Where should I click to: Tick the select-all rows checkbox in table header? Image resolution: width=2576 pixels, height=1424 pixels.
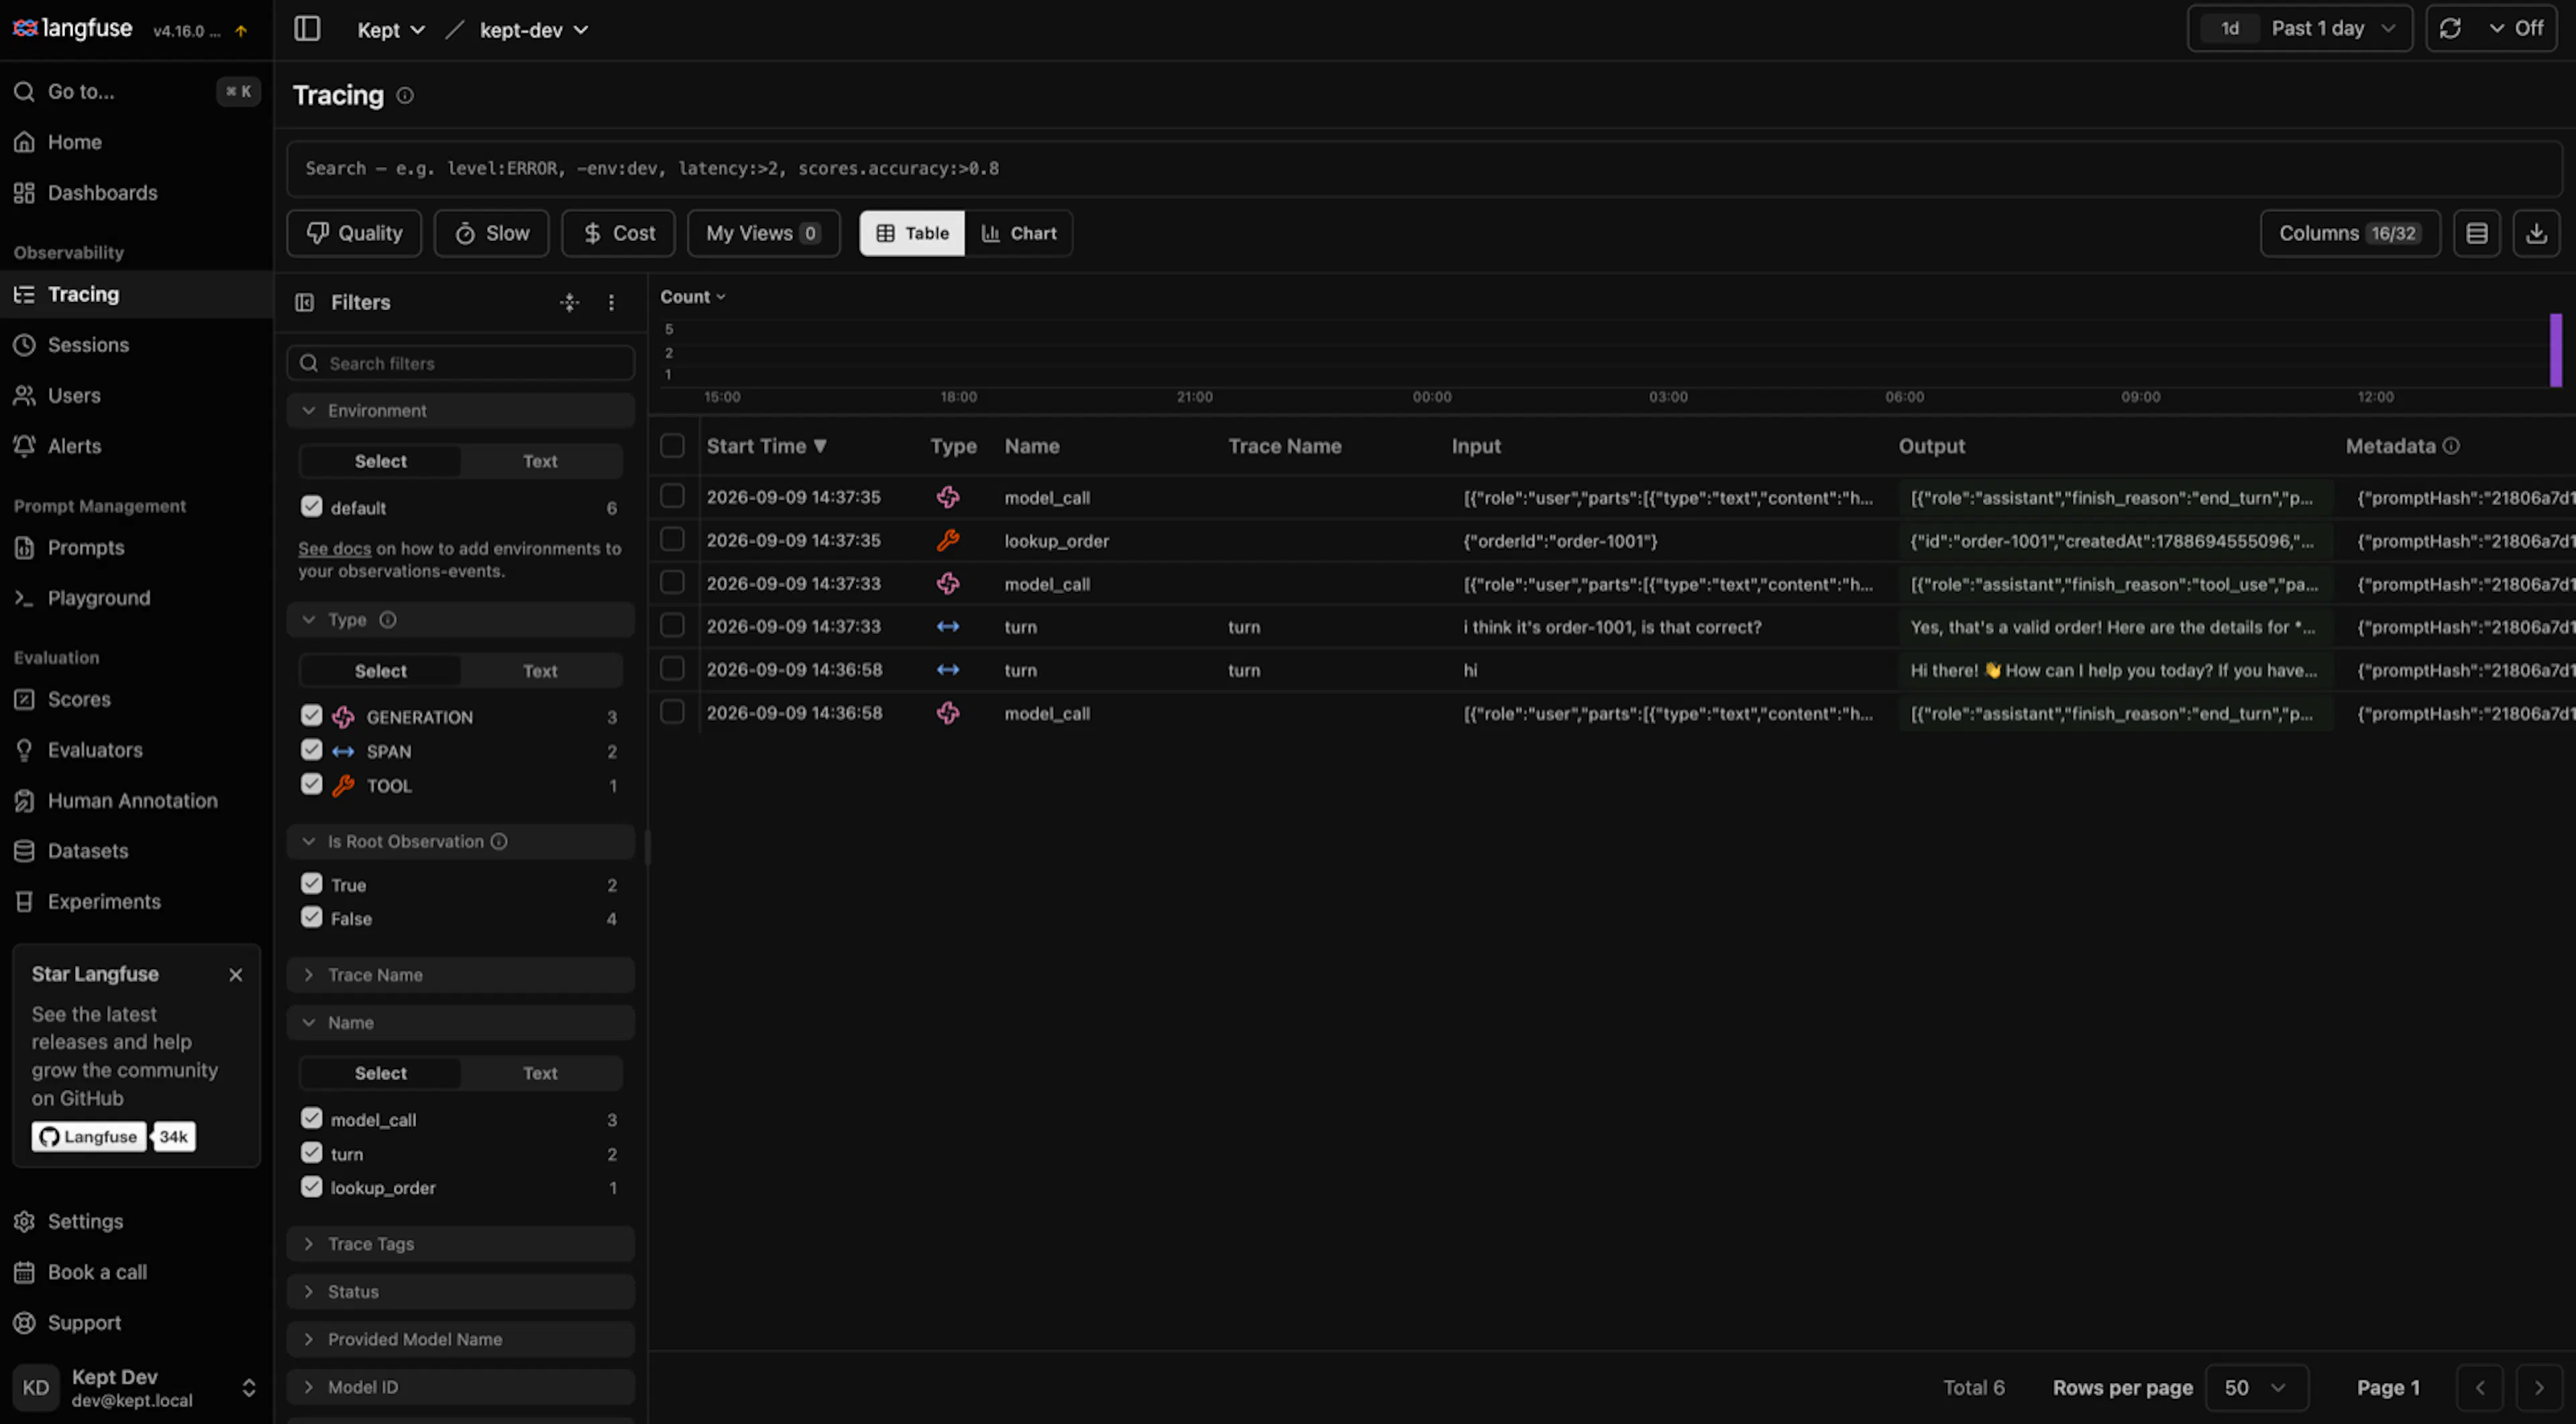(672, 446)
